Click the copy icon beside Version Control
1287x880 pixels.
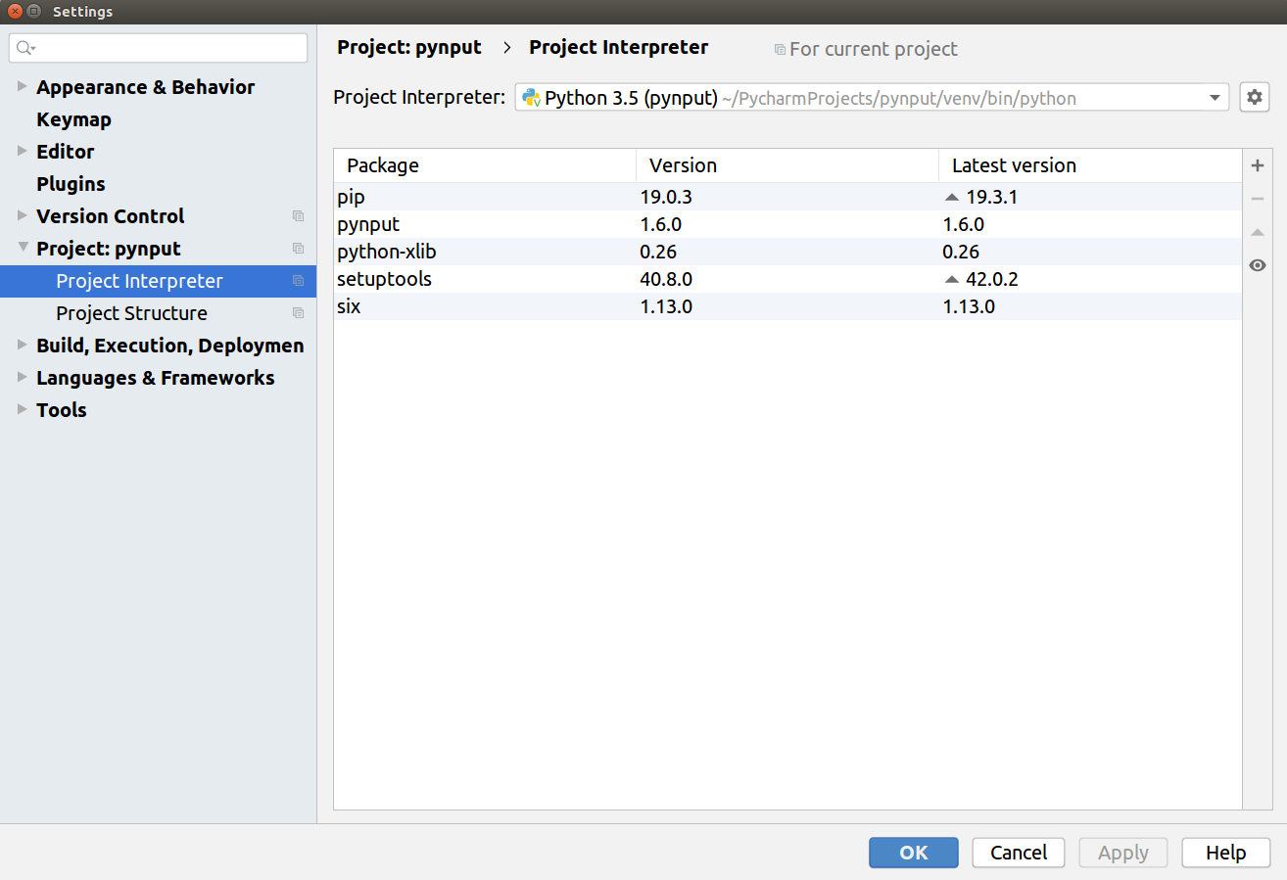298,216
